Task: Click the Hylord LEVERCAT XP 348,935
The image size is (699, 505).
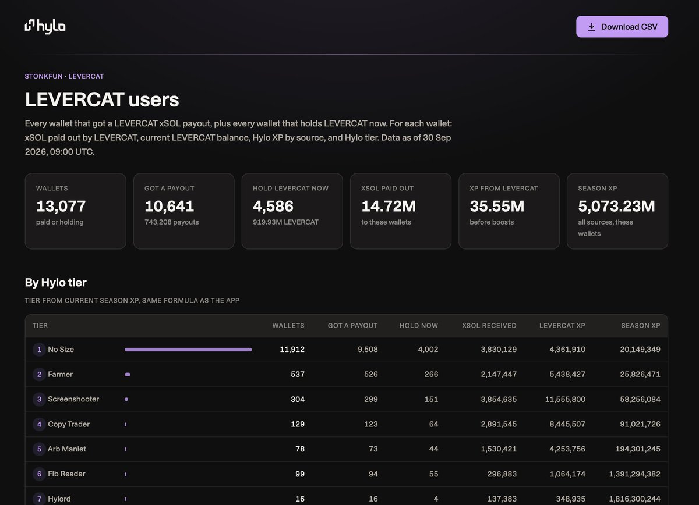Action: (571, 499)
